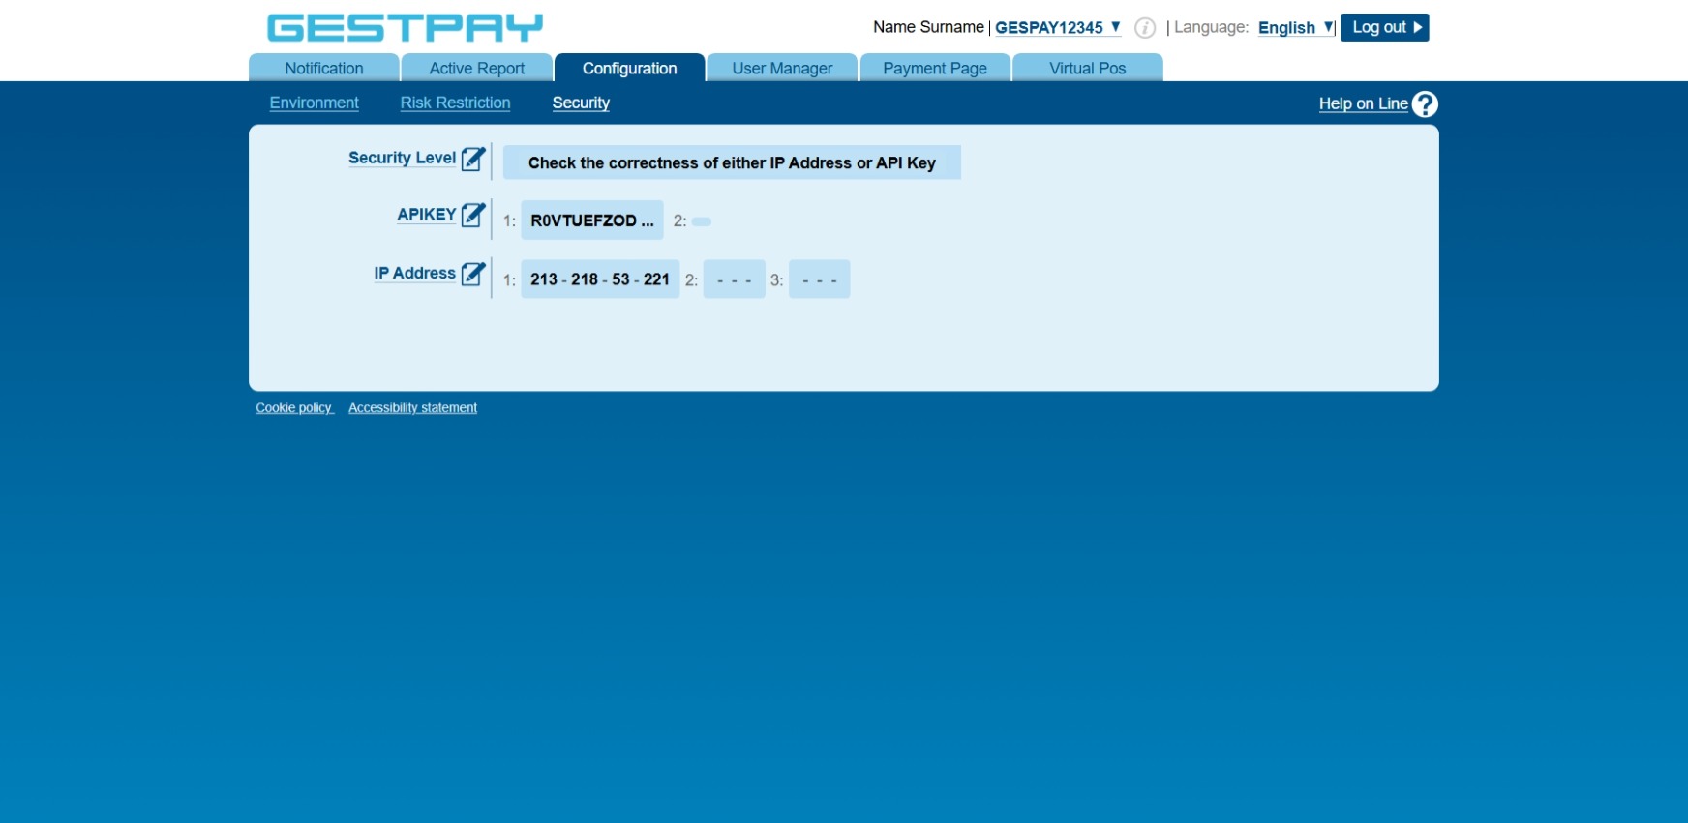This screenshot has height=823, width=1688.
Task: Click the empty second API key field
Action: tap(702, 221)
